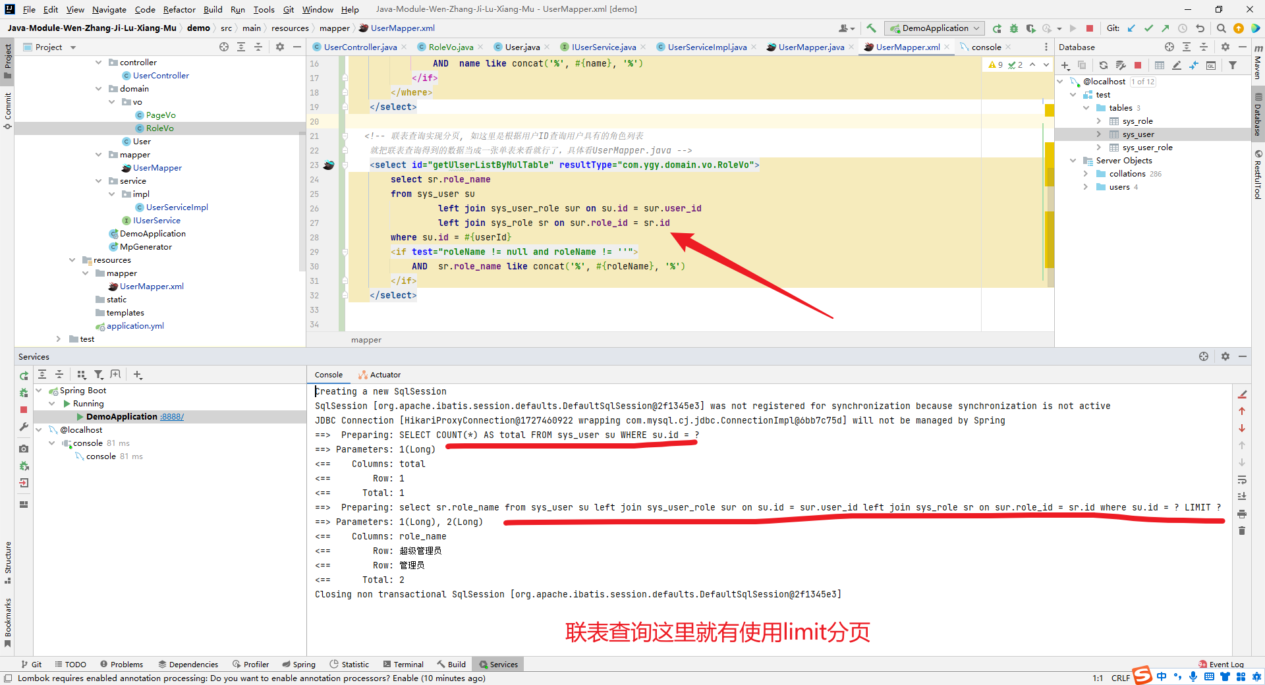Open the Dependencies tool window button
1265x685 pixels.
pos(188,664)
